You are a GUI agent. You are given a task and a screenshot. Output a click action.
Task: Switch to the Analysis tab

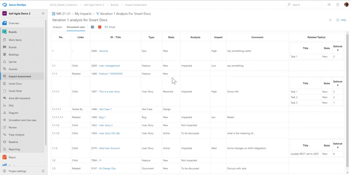click(x=57, y=27)
